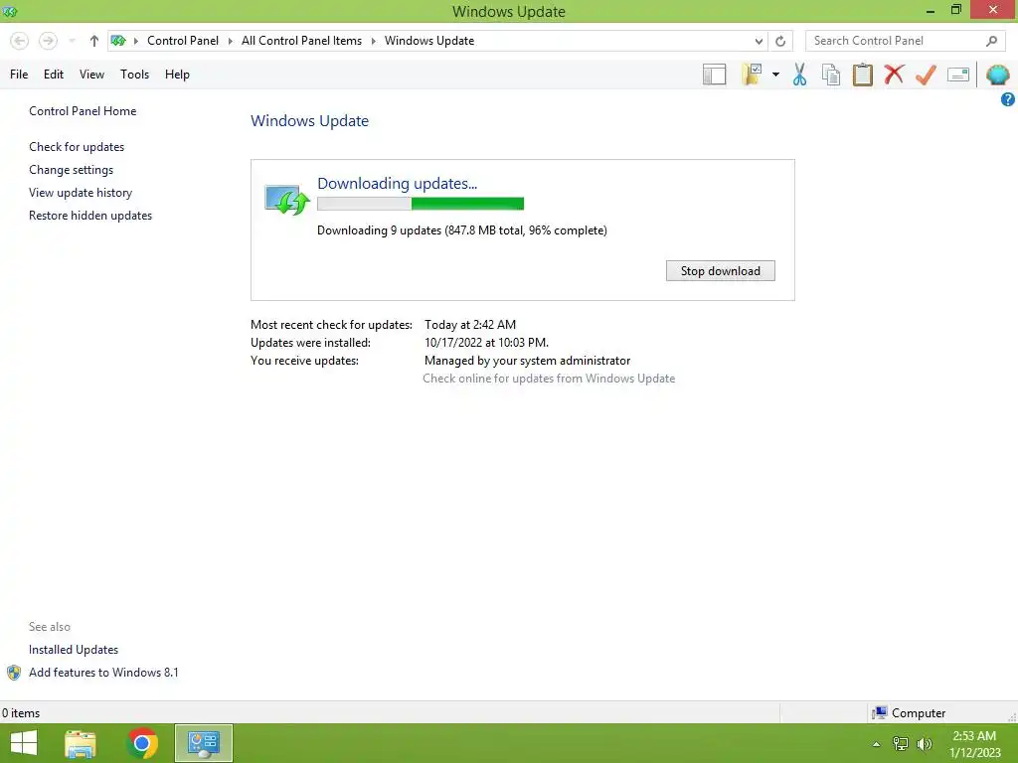Viewport: 1018px width, 763px height.
Task: Open the folder options dropdown arrow
Action: click(775, 75)
